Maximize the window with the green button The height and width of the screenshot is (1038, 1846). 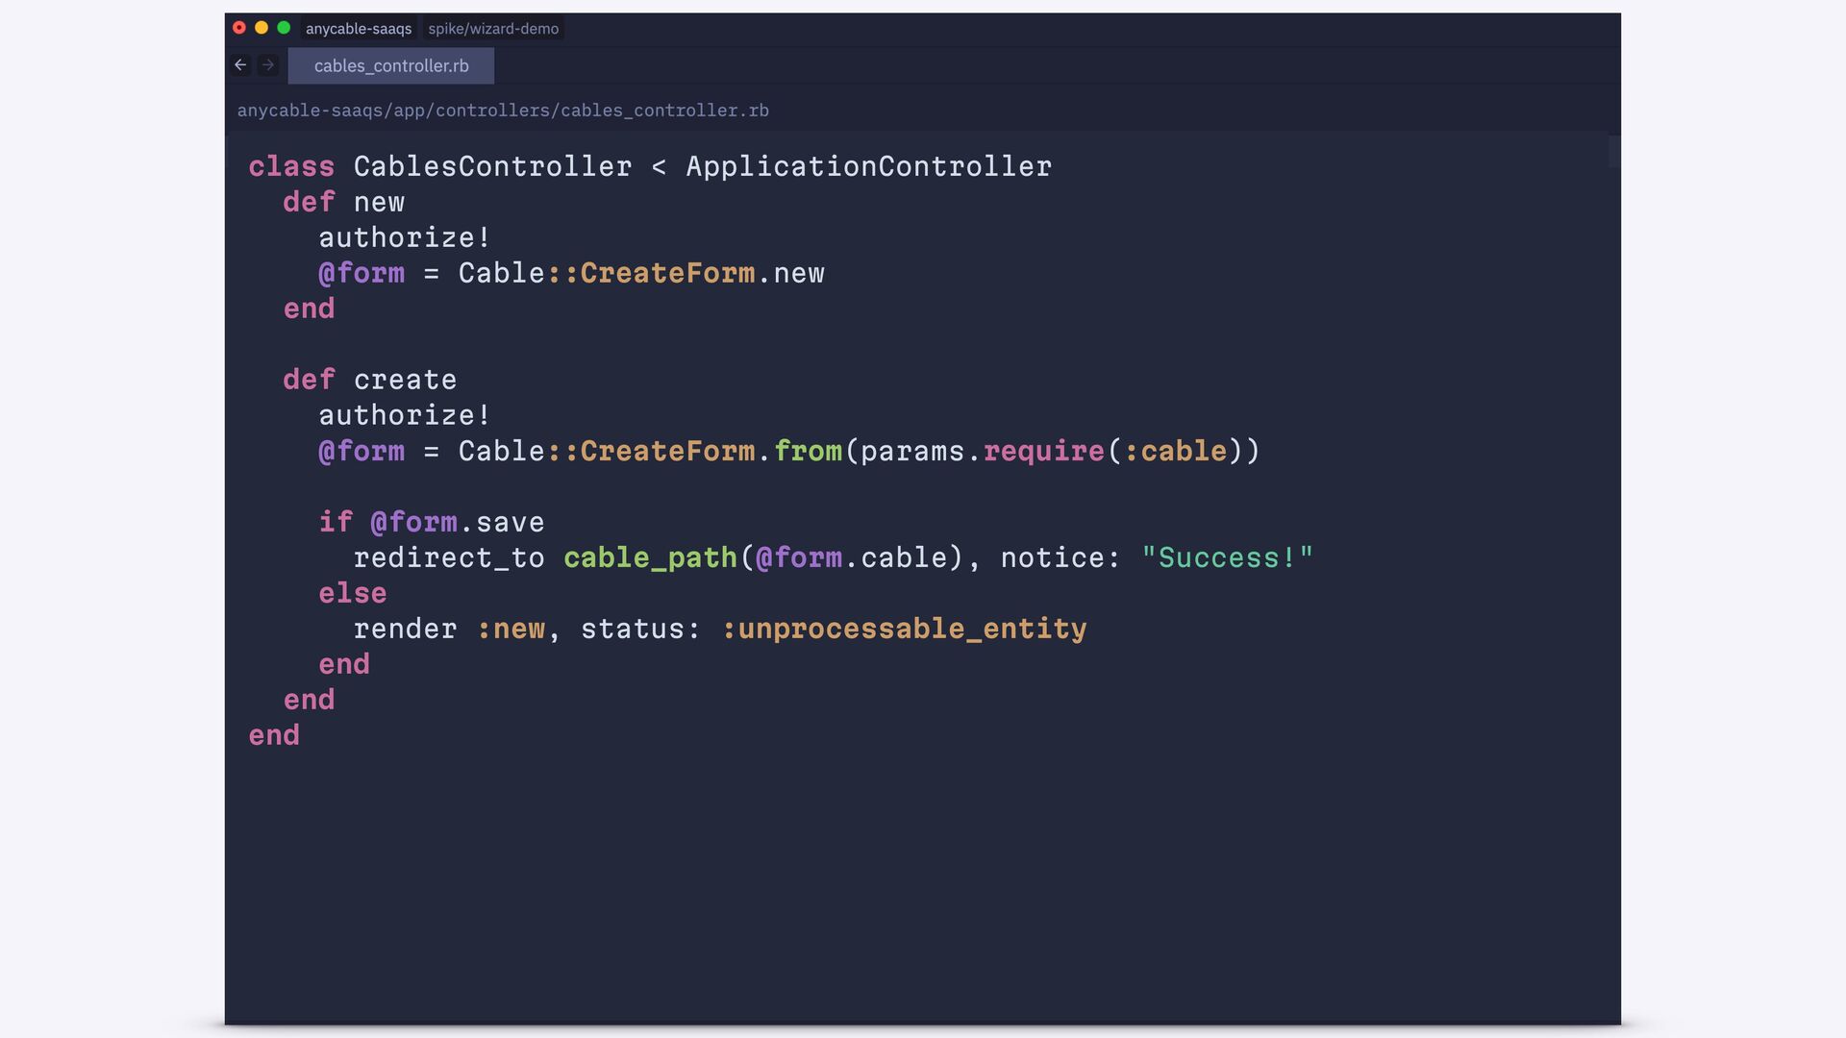(x=284, y=28)
